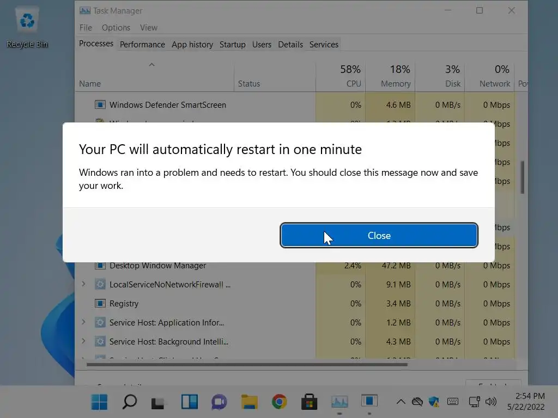The width and height of the screenshot is (558, 418).
Task: Select the LocalServiceNoNetworkFirewall process name
Action: pyautogui.click(x=170, y=284)
